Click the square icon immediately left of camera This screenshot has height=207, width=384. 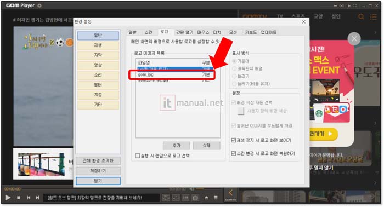(185, 198)
